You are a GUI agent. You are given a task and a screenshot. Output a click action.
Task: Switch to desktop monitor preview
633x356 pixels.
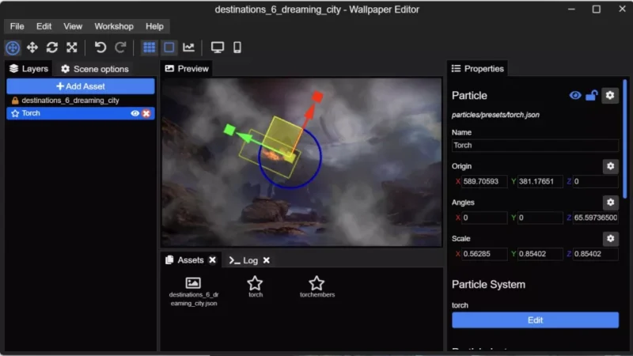coord(217,47)
